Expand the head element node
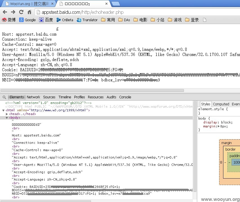 [7, 114]
